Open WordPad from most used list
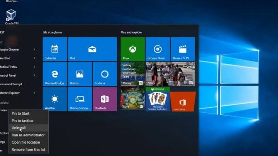 click(5, 58)
